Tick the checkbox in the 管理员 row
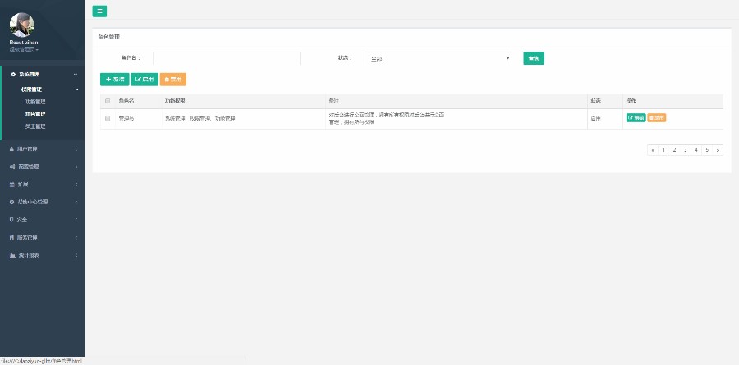Screen dimensions: 739x365 [108, 119]
